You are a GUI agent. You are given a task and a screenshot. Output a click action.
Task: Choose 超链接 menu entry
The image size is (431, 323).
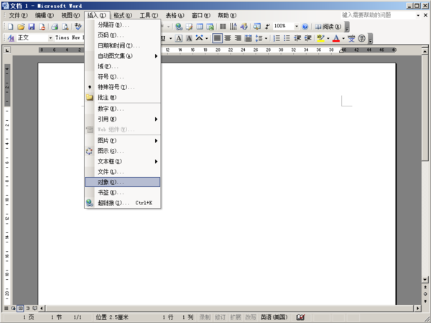123,203
